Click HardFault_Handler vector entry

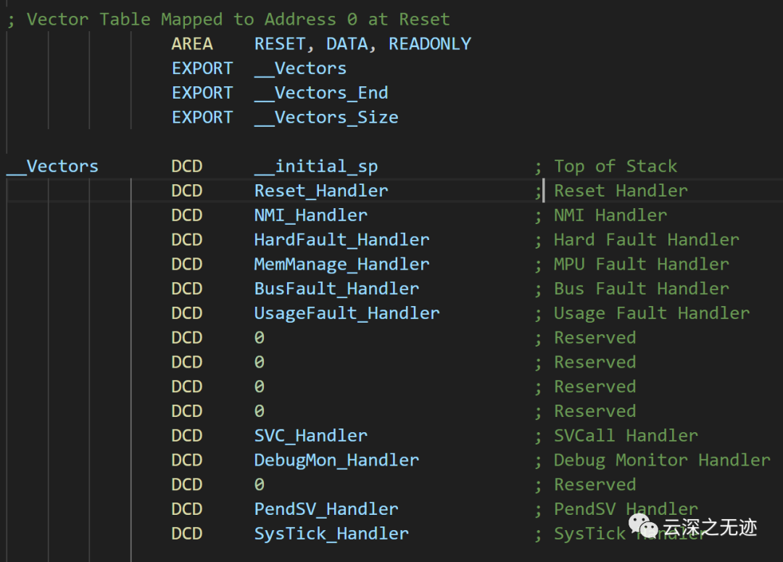pos(341,240)
